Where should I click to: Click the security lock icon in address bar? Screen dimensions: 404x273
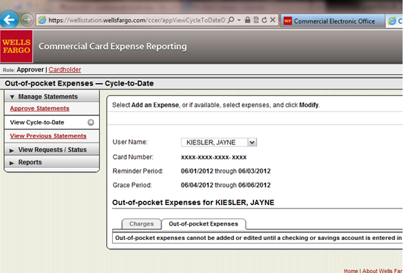click(247, 20)
